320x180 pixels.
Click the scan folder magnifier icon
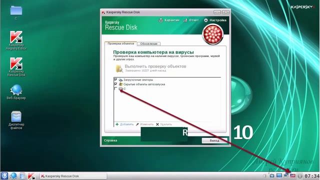[119, 68]
